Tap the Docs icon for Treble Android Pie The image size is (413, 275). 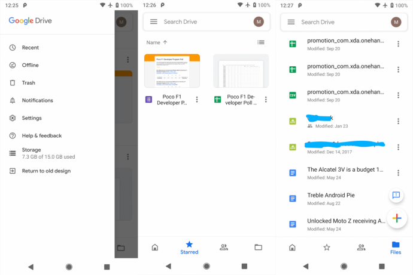293,199
